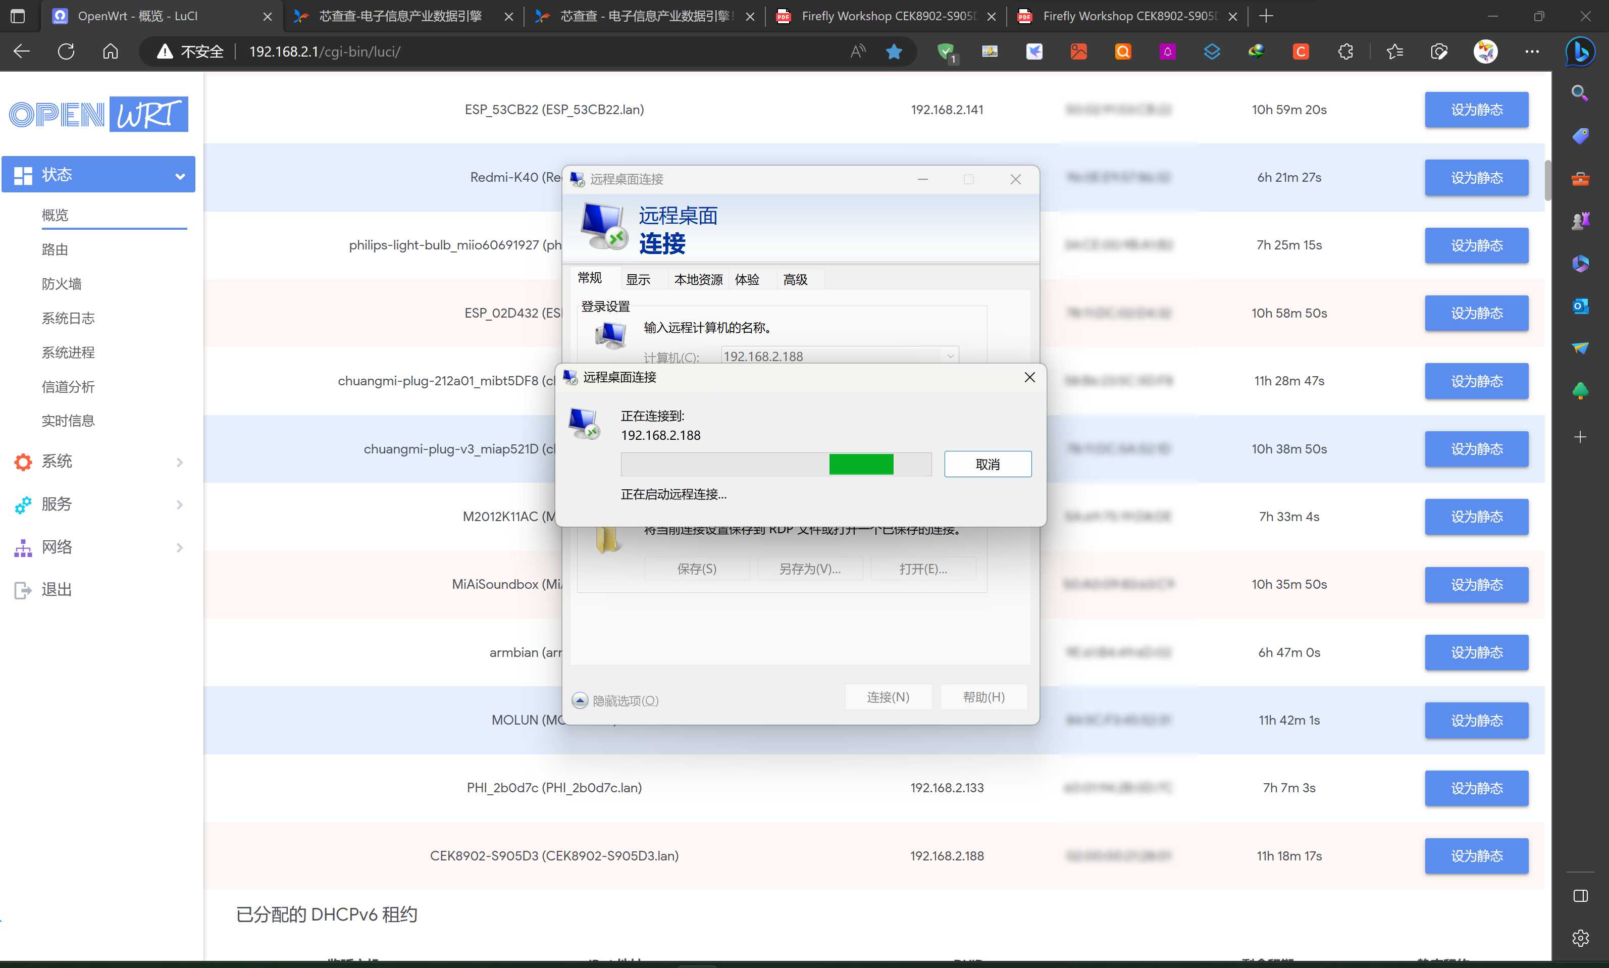Set Redmi-K40 lease as static
The height and width of the screenshot is (968, 1609).
[1476, 177]
